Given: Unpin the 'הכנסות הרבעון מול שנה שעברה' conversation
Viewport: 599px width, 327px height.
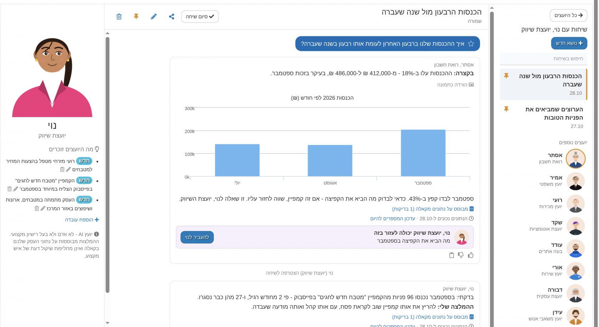Looking at the screenshot, I should [506, 76].
